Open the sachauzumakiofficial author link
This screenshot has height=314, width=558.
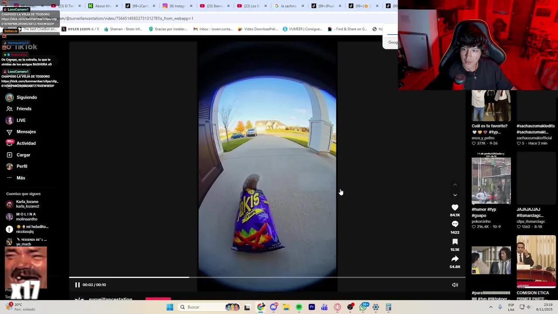tap(534, 138)
